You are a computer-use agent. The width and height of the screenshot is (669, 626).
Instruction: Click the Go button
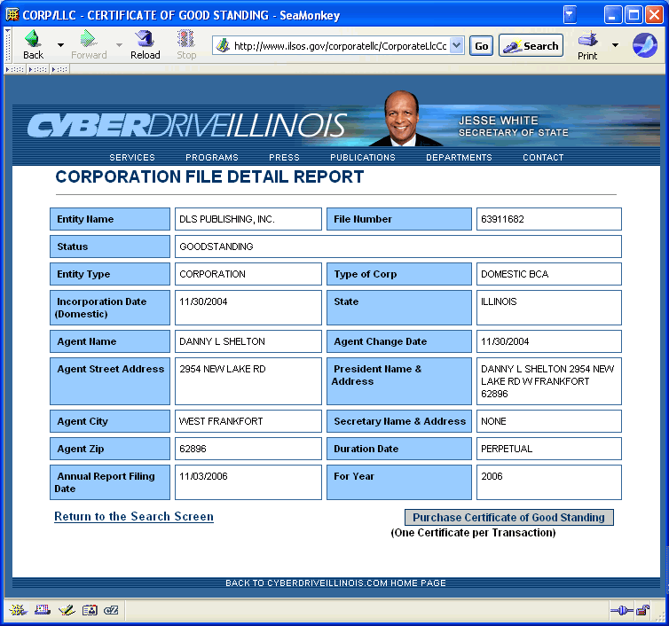[x=481, y=45]
